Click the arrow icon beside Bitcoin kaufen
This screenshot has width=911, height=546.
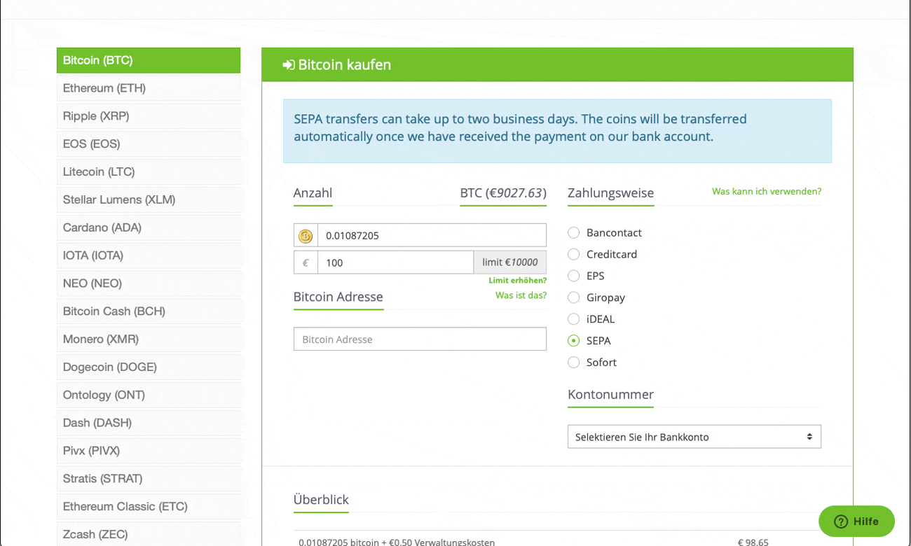pyautogui.click(x=289, y=65)
